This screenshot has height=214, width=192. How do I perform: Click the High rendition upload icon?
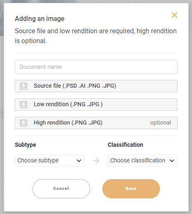coord(23,123)
